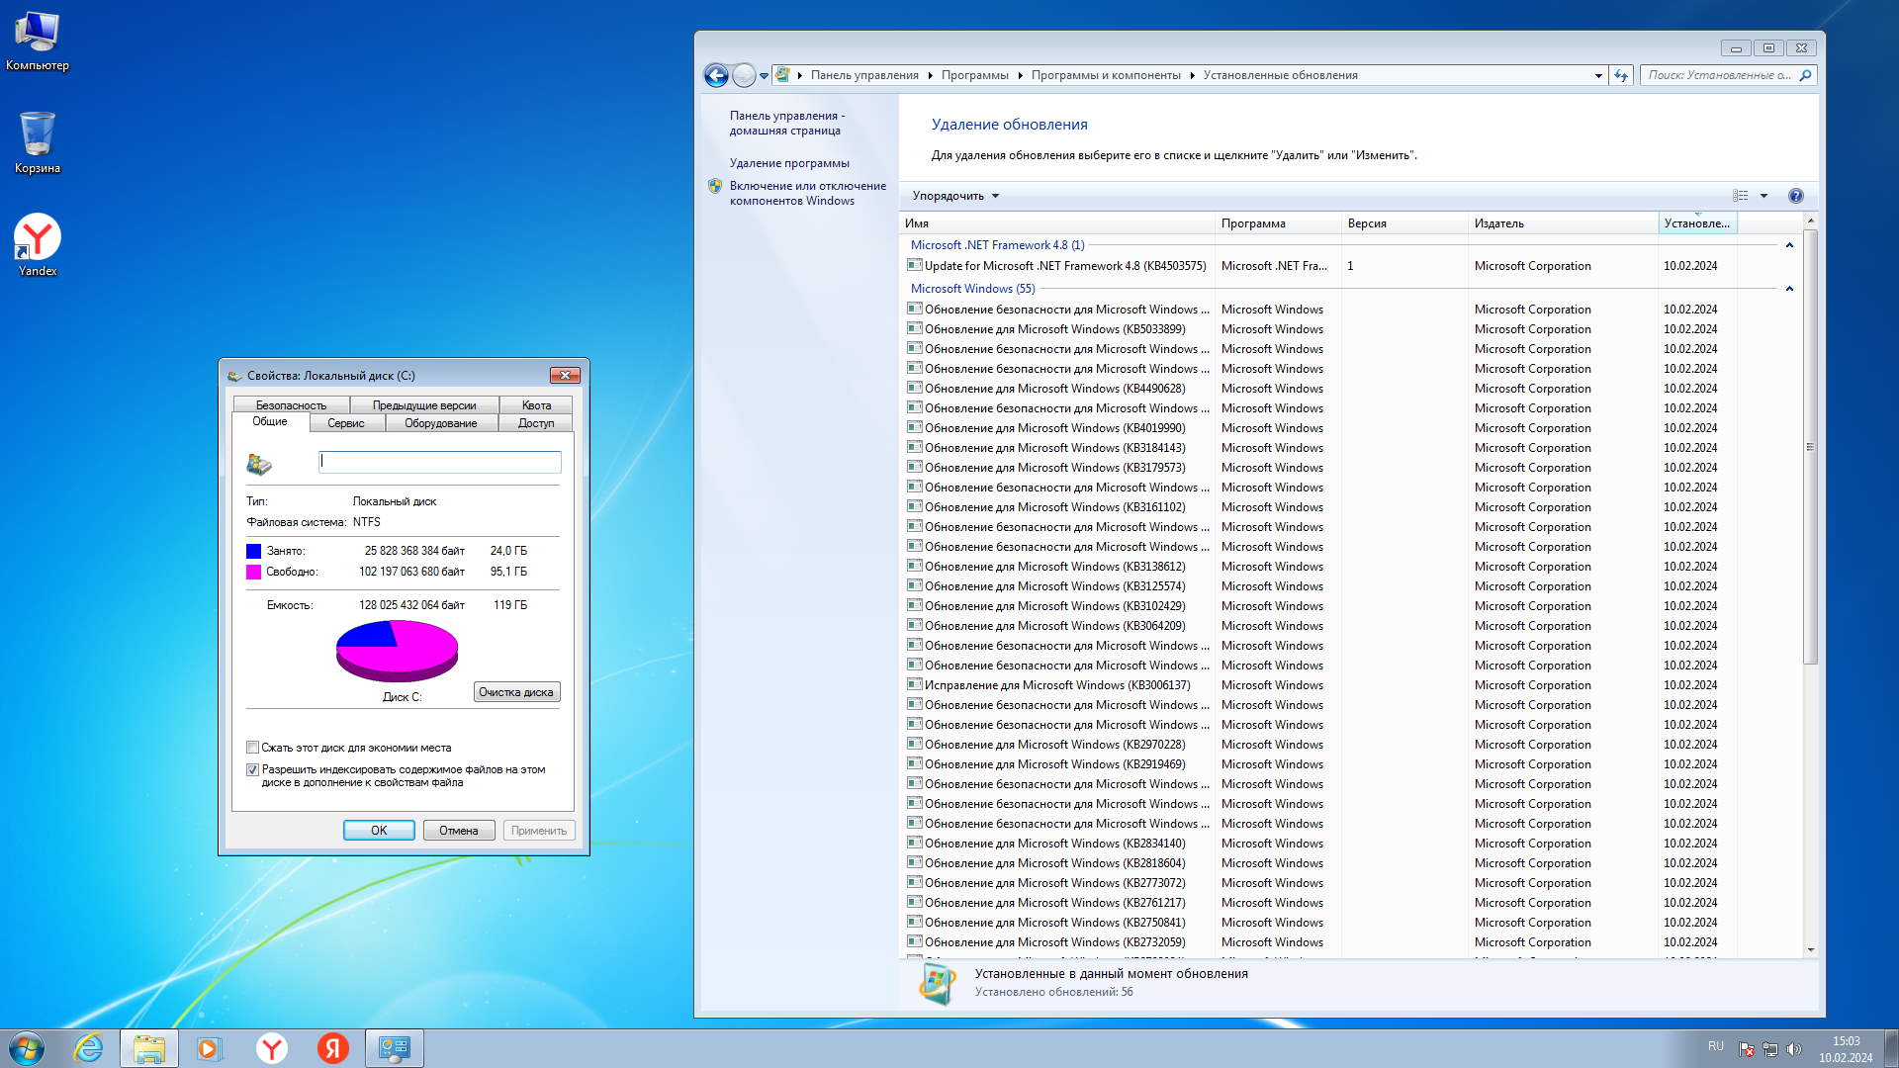1899x1068 pixels.
Task: Collapse the Microsoft Windows (55) group
Action: tap(1788, 289)
